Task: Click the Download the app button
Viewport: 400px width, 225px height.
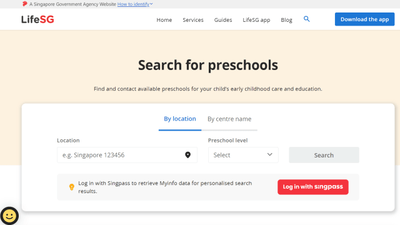Action: coord(364,19)
